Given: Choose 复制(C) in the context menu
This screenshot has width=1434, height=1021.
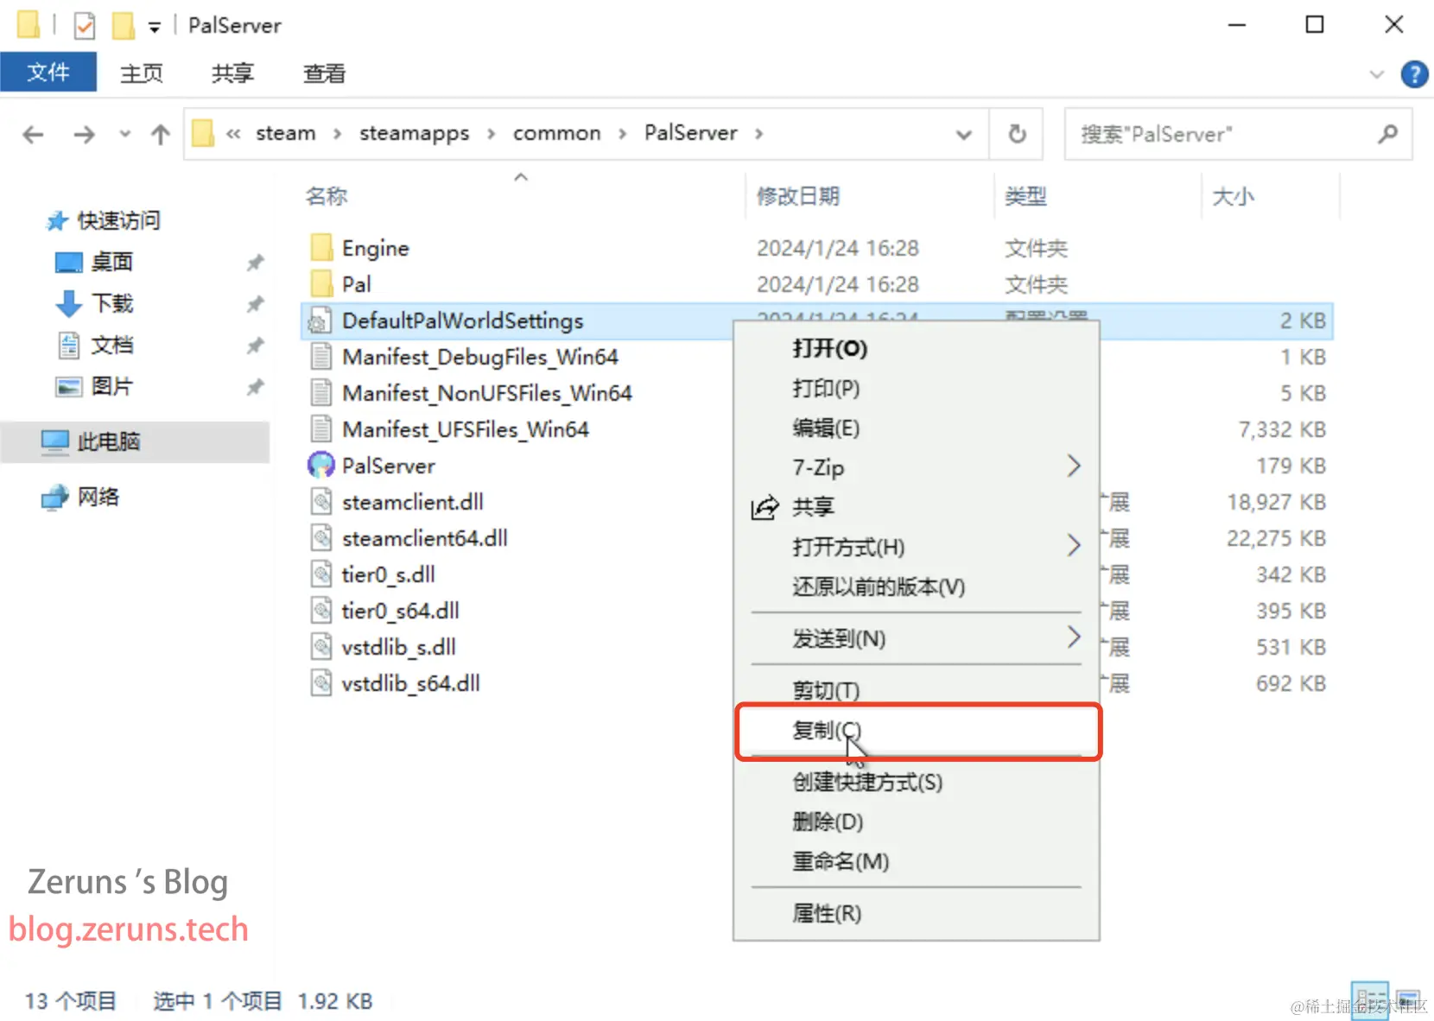Looking at the screenshot, I should point(918,732).
